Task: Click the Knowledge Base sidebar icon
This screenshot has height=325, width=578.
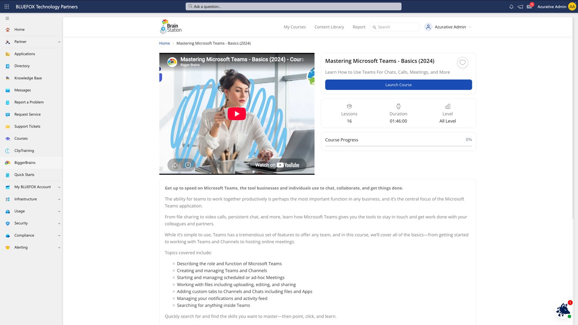Action: tap(8, 78)
